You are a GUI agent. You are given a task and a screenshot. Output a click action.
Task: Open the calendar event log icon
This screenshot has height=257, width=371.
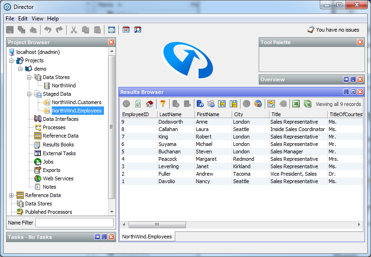tap(126, 30)
